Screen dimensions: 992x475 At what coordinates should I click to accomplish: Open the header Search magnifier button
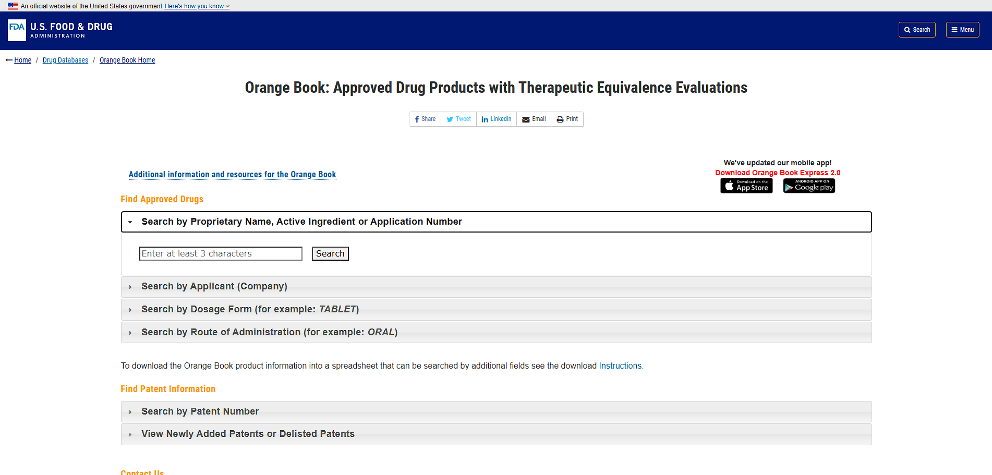point(916,30)
